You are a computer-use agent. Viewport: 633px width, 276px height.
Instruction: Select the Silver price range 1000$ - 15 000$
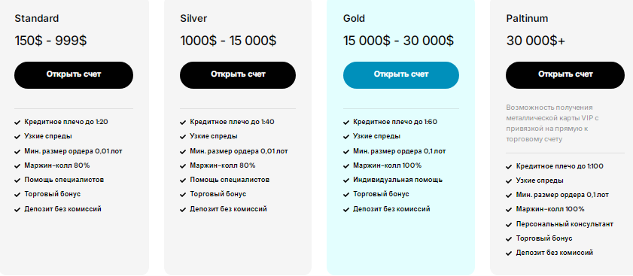[x=228, y=41]
